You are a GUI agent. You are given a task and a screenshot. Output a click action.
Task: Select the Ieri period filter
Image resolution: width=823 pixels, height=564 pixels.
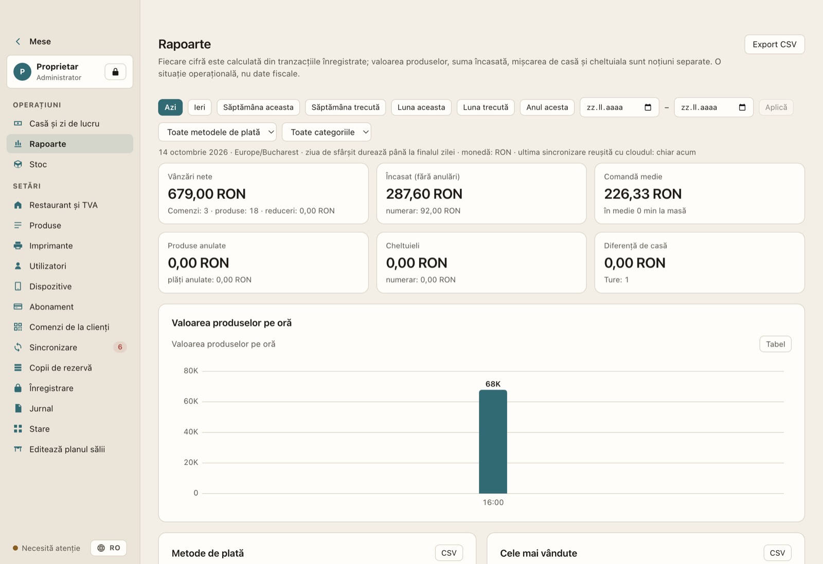click(x=200, y=107)
